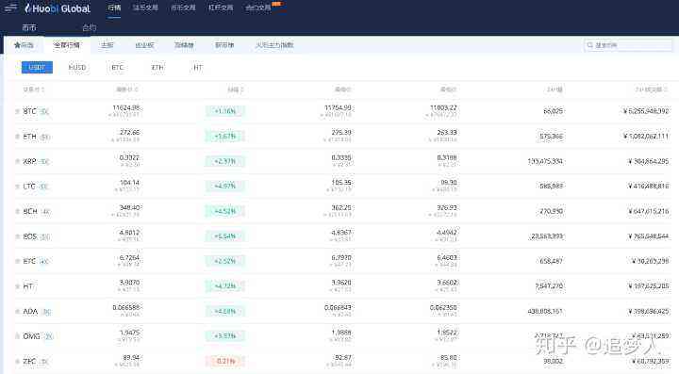Screen dimensions: 679x374
Task: Favorite the ETC pair star
Action: [x=17, y=261]
